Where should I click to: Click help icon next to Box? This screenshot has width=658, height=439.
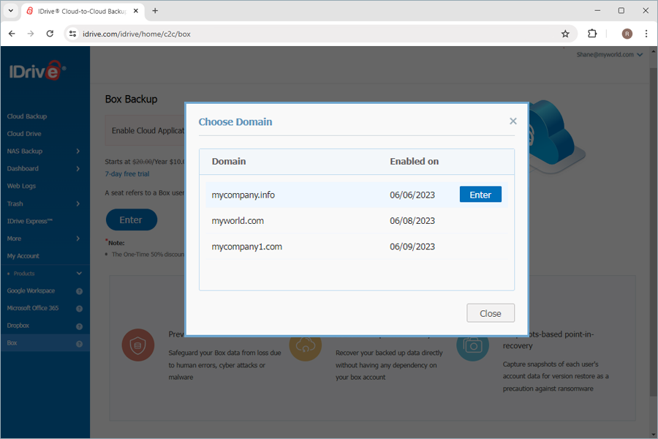[x=79, y=344]
